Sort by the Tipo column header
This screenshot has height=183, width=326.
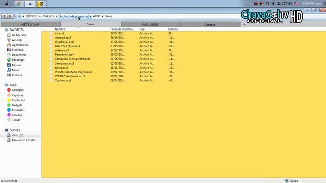tap(142, 29)
